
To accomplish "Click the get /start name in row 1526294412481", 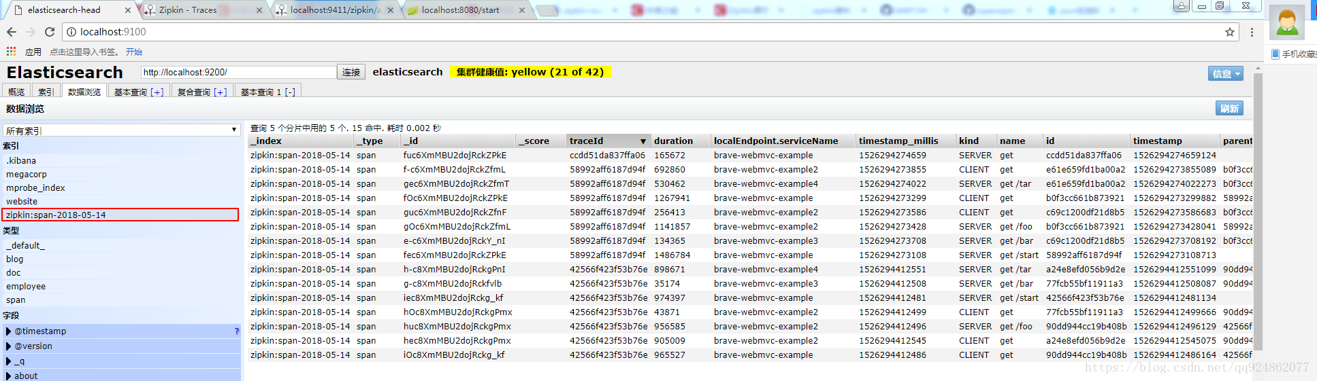I will [x=1019, y=298].
